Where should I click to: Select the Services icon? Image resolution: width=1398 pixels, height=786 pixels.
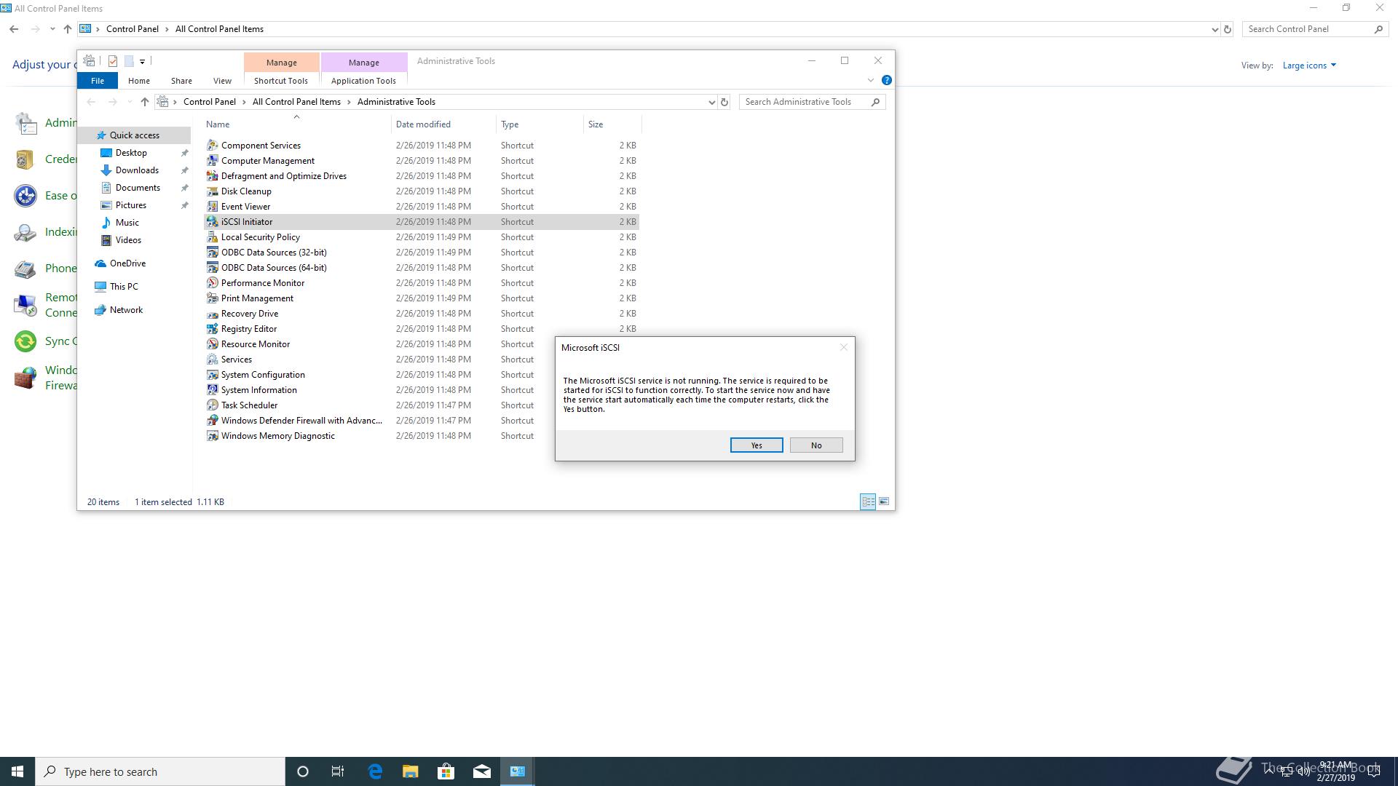pyautogui.click(x=212, y=359)
